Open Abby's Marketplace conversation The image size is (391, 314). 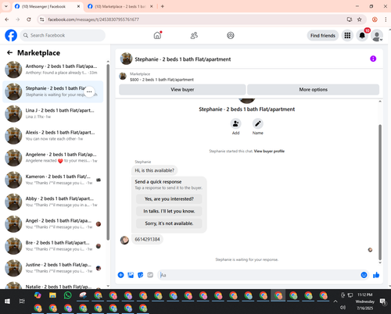(53, 202)
